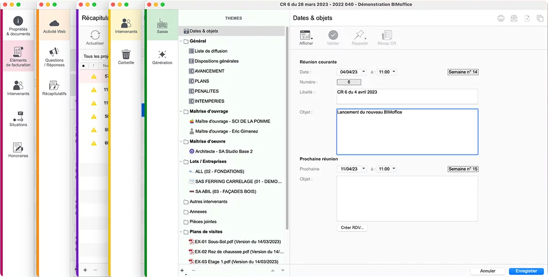The image size is (548, 277).
Task: Collapse the Général folder in themes
Action: [181, 41]
